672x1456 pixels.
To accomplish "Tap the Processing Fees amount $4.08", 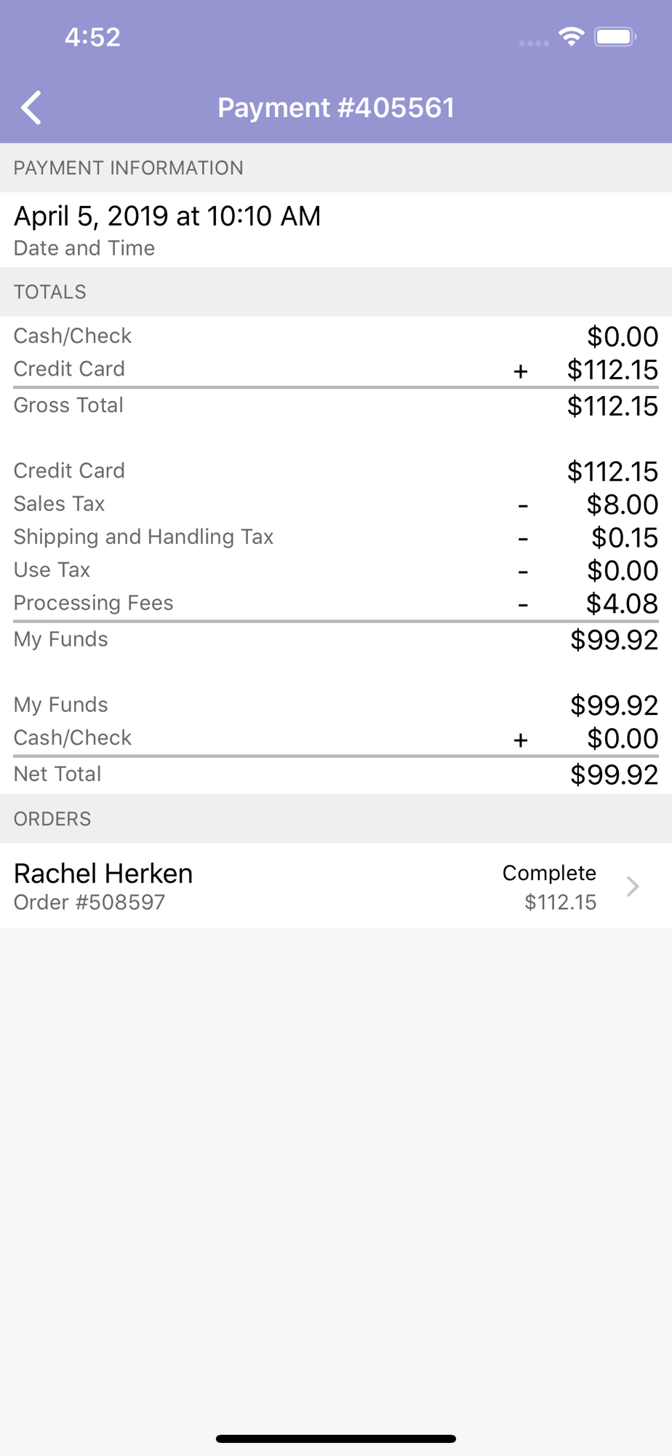I will point(622,604).
